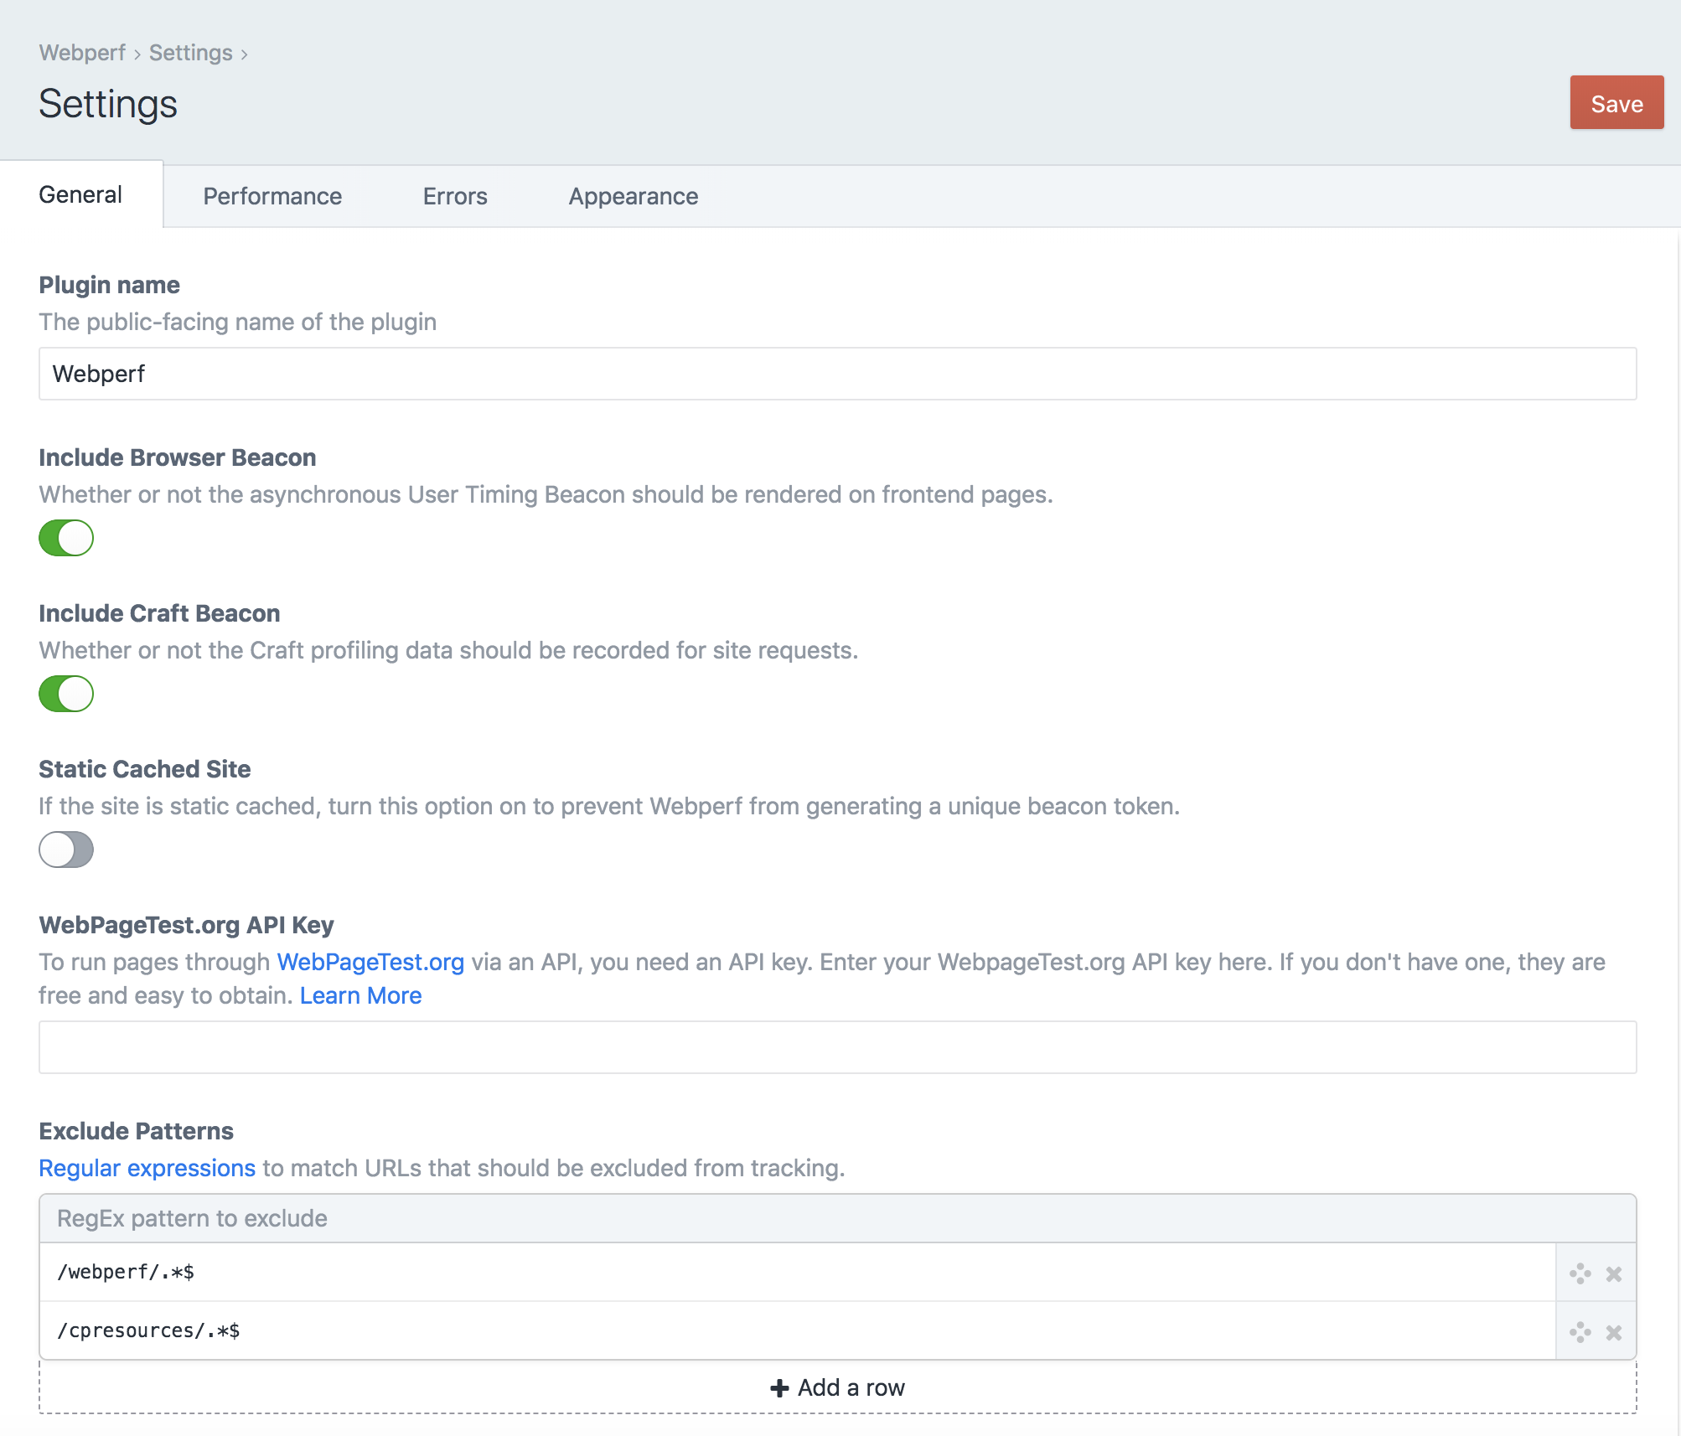The width and height of the screenshot is (1681, 1436).
Task: Click the WebPageTest.org API key input field
Action: point(838,1047)
